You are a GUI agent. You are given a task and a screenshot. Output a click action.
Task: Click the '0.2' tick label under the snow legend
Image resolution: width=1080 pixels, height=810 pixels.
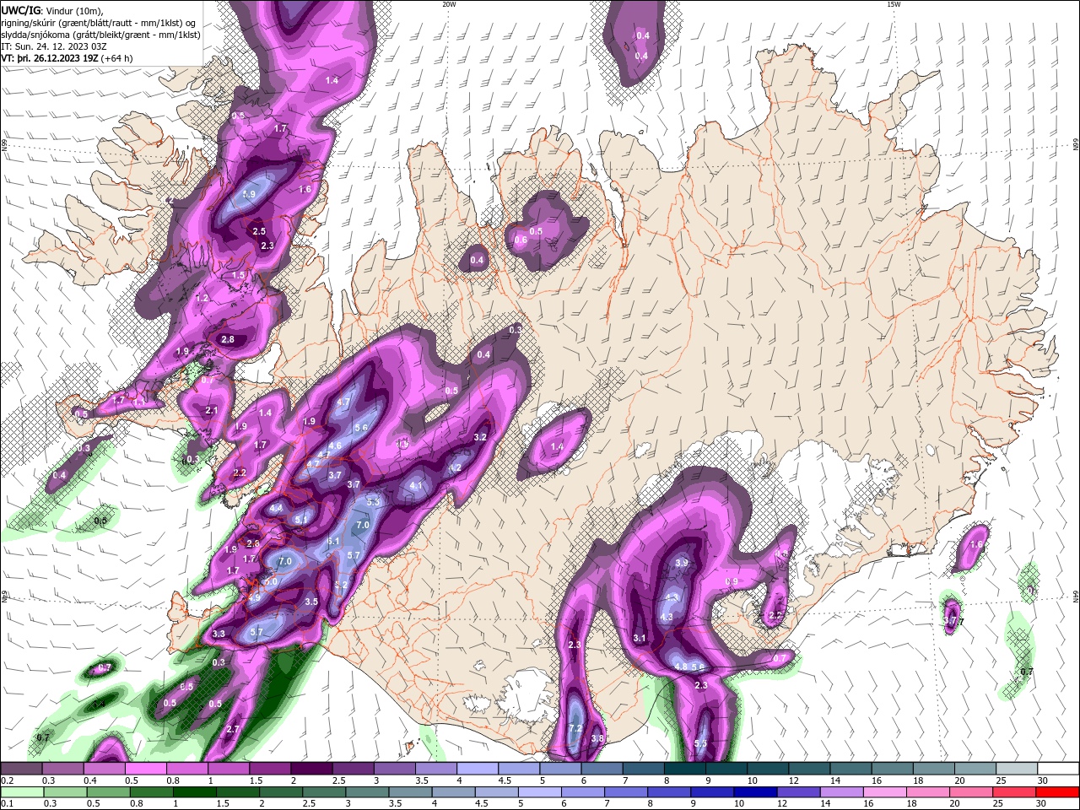point(8,780)
